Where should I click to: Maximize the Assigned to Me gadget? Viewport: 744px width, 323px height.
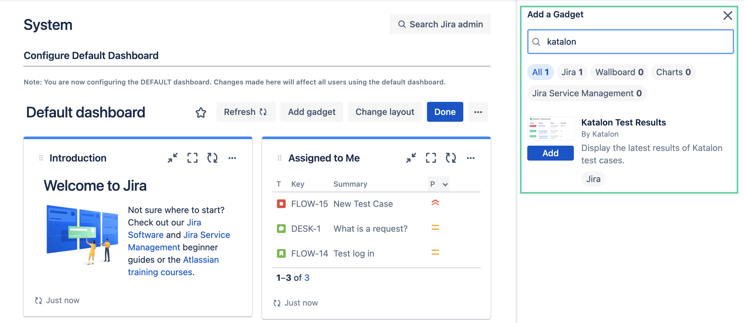431,158
